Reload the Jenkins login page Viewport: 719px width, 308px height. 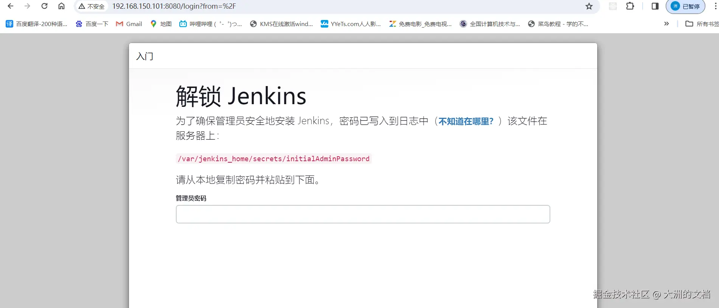[44, 6]
